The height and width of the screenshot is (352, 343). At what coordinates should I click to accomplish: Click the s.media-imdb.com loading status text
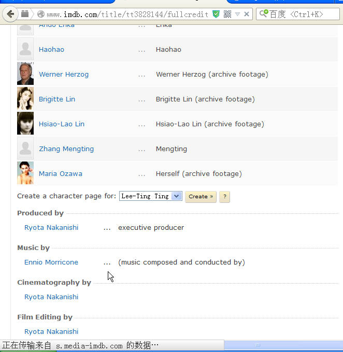pyautogui.click(x=80, y=345)
